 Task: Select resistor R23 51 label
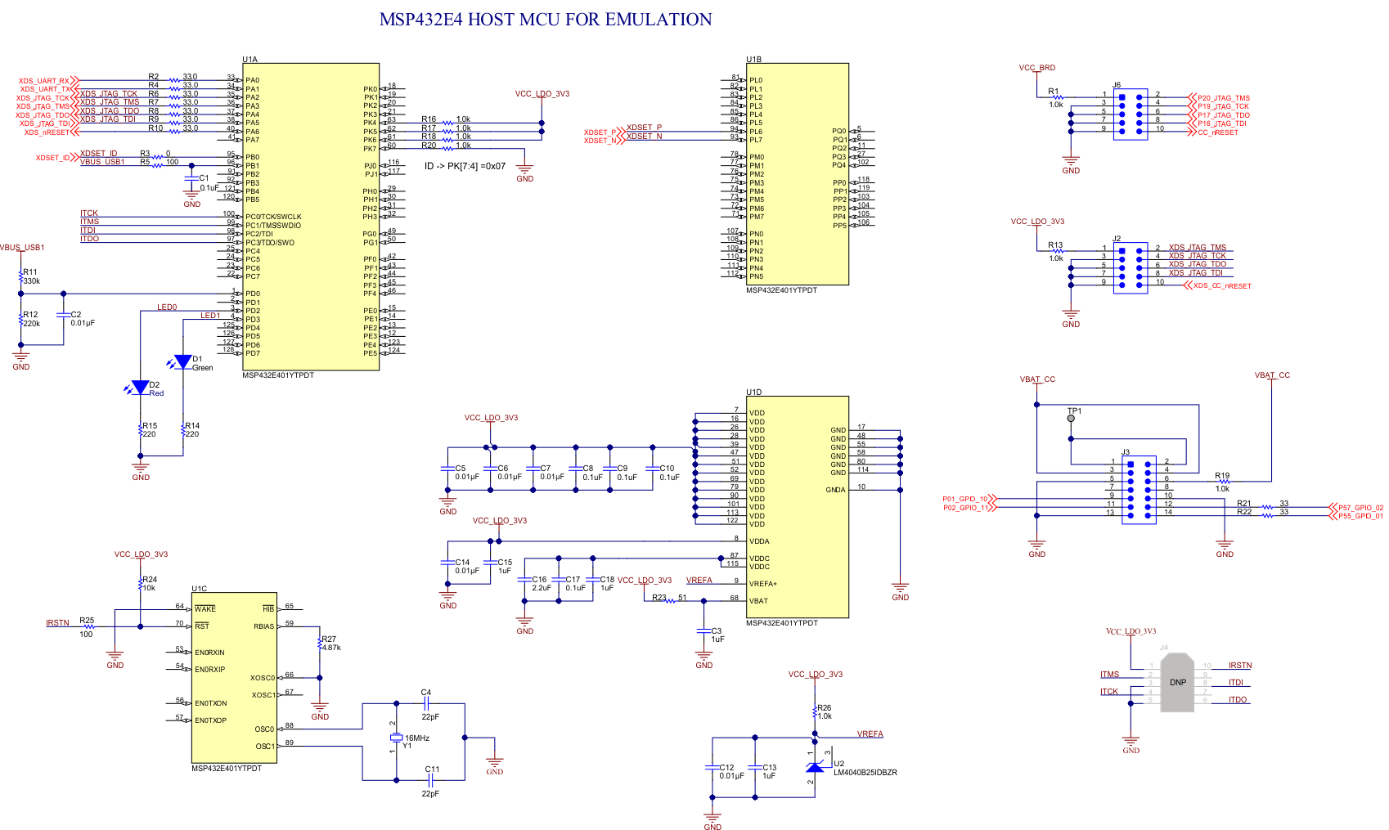pos(669,597)
